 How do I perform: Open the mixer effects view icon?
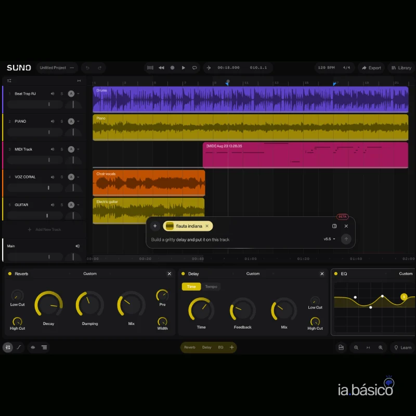click(x=8, y=347)
